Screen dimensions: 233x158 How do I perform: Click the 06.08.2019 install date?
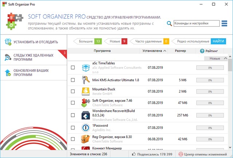[155, 139]
